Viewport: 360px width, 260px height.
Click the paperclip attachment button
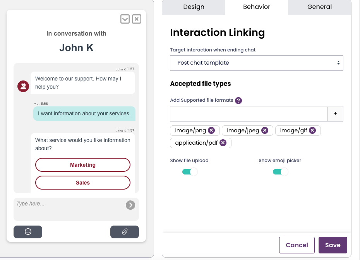(x=125, y=232)
